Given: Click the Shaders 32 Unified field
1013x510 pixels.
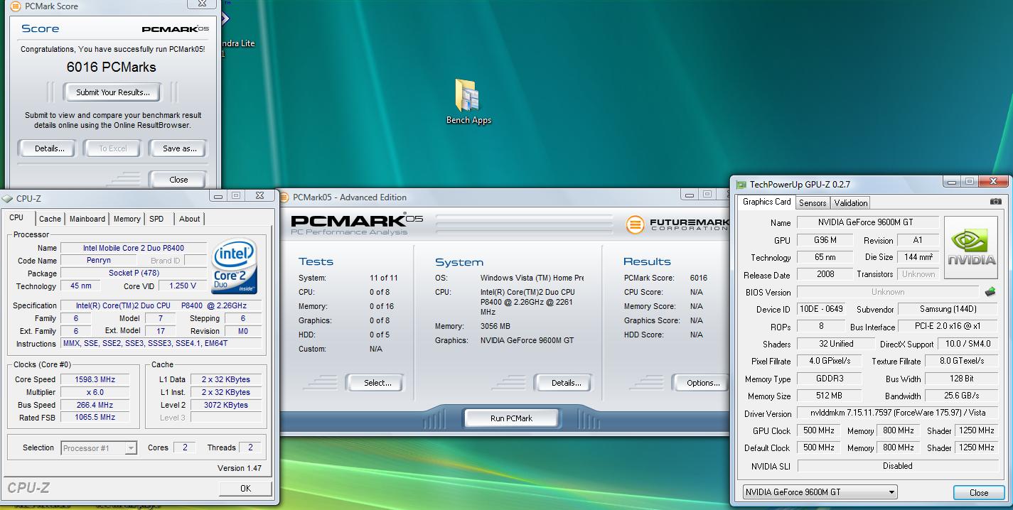Looking at the screenshot, I should point(836,344).
